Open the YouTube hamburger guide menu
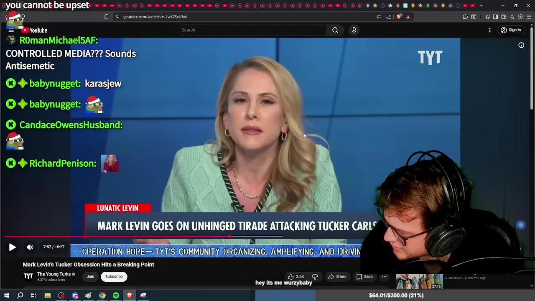The width and height of the screenshot is (535, 301). click(x=11, y=30)
